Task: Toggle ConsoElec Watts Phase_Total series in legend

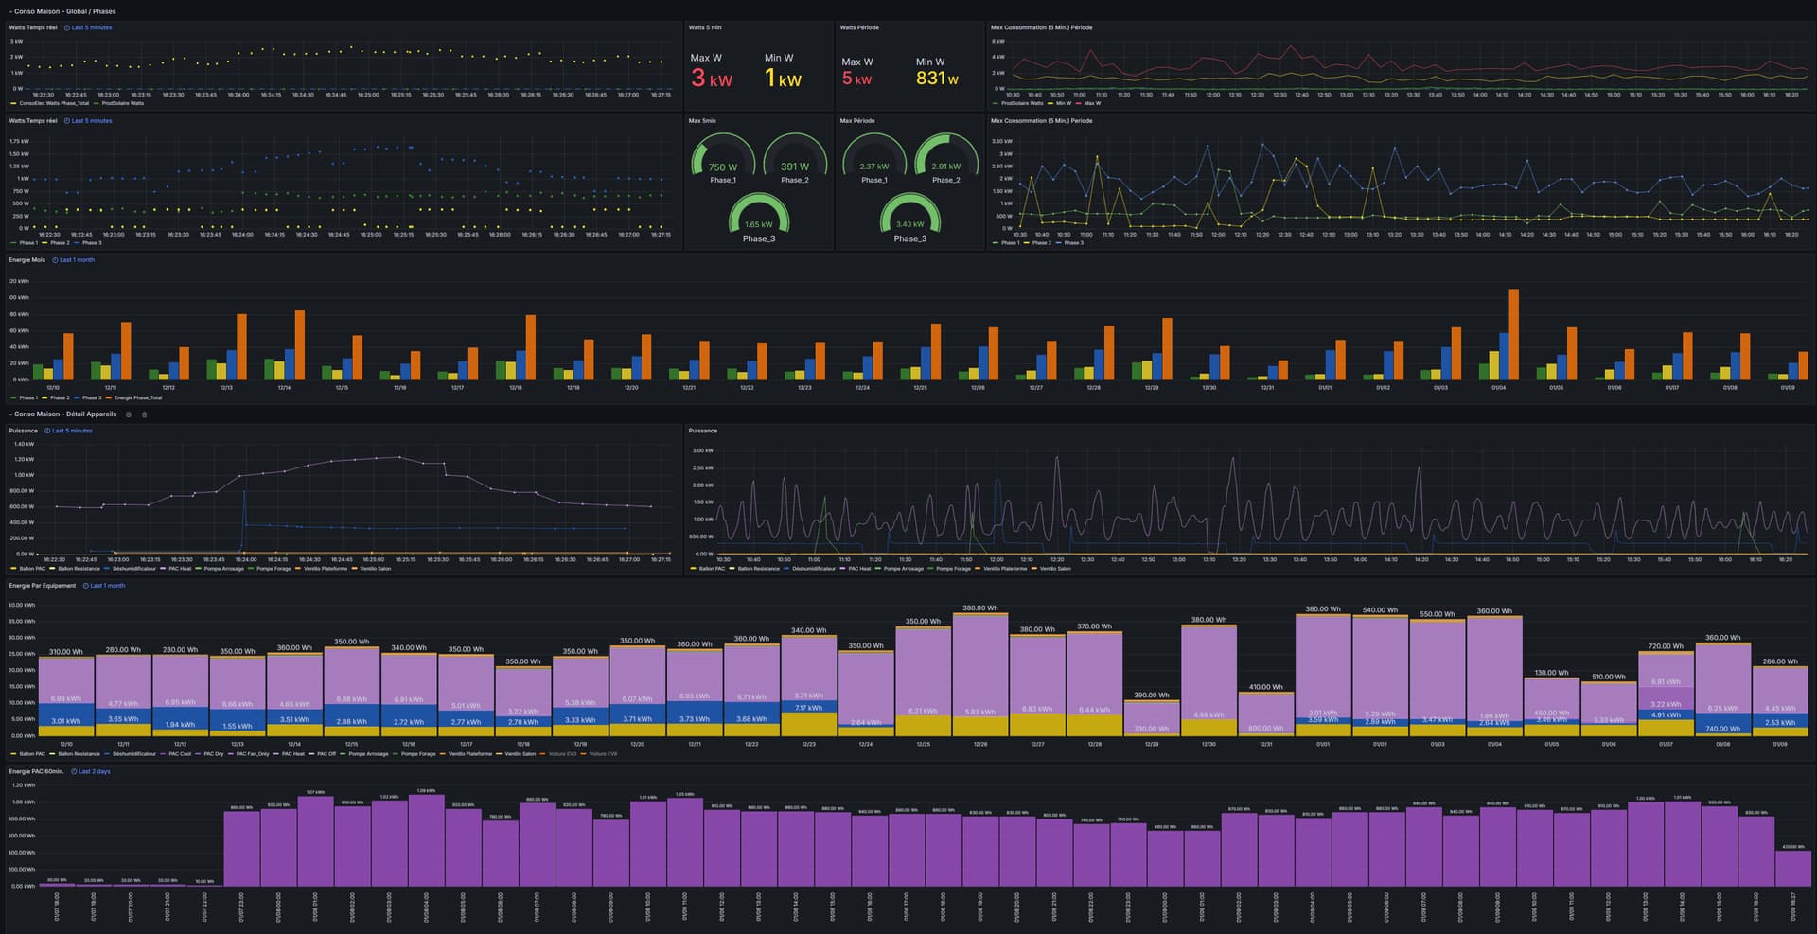Action: pyautogui.click(x=54, y=103)
